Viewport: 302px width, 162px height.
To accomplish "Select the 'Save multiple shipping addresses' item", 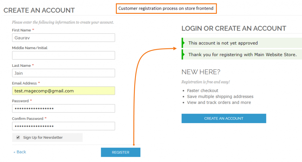I will [220, 97].
